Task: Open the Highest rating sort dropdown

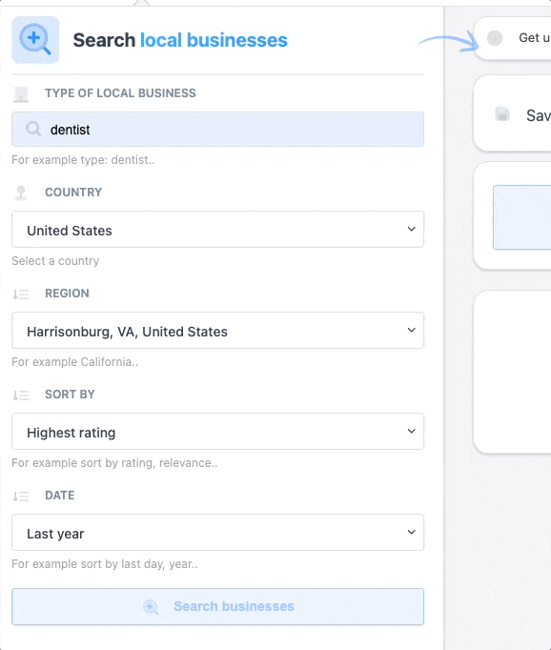Action: coord(217,432)
